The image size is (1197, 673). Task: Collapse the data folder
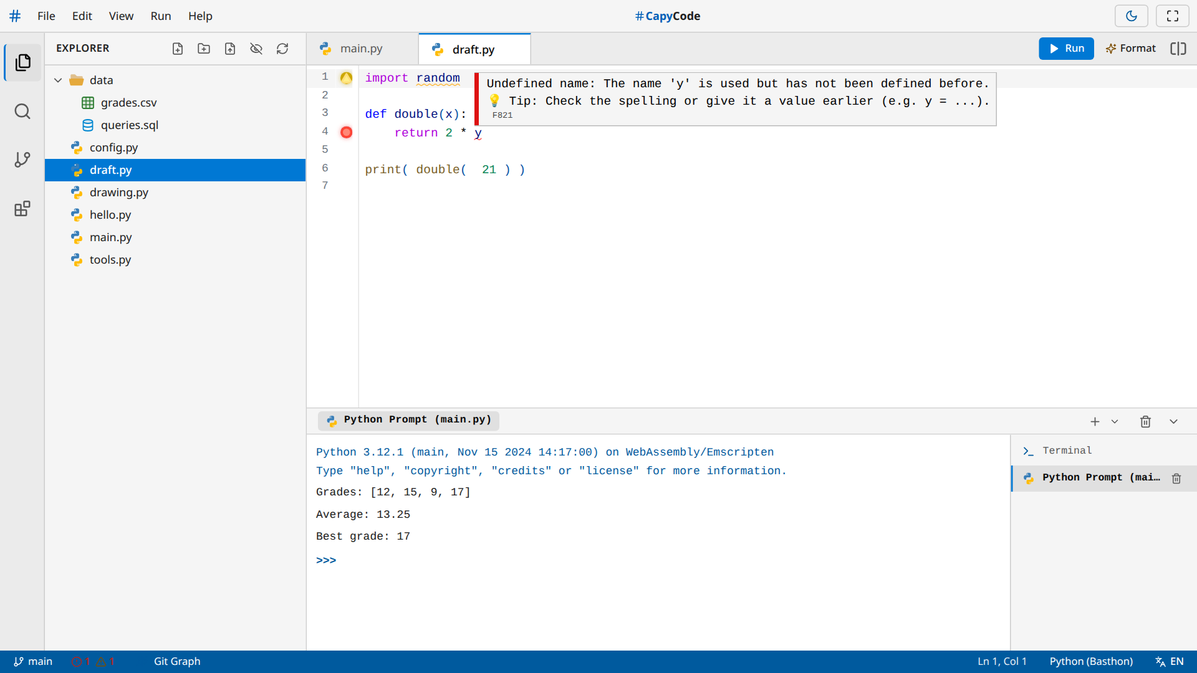click(58, 80)
